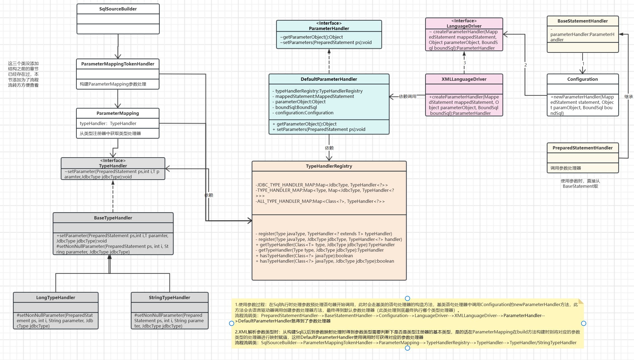
Task: Click the top resize handle of yellow note
Action: click(407, 298)
